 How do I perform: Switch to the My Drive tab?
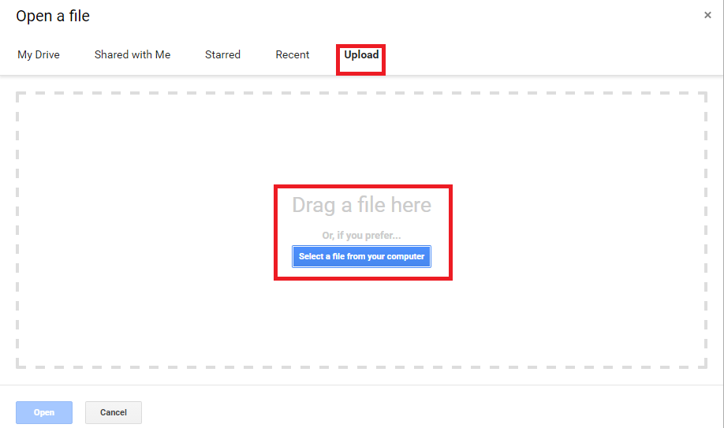tap(39, 54)
